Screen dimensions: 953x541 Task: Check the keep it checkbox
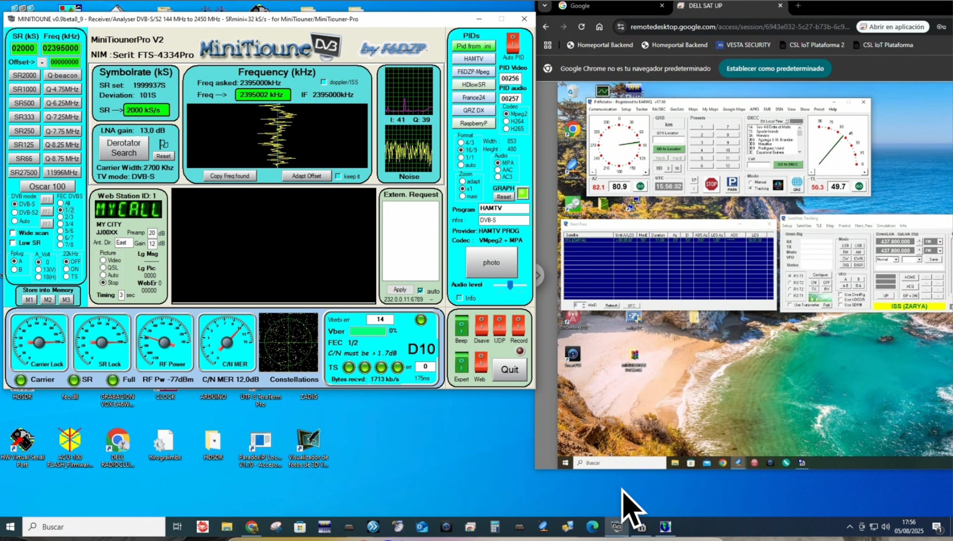[338, 176]
